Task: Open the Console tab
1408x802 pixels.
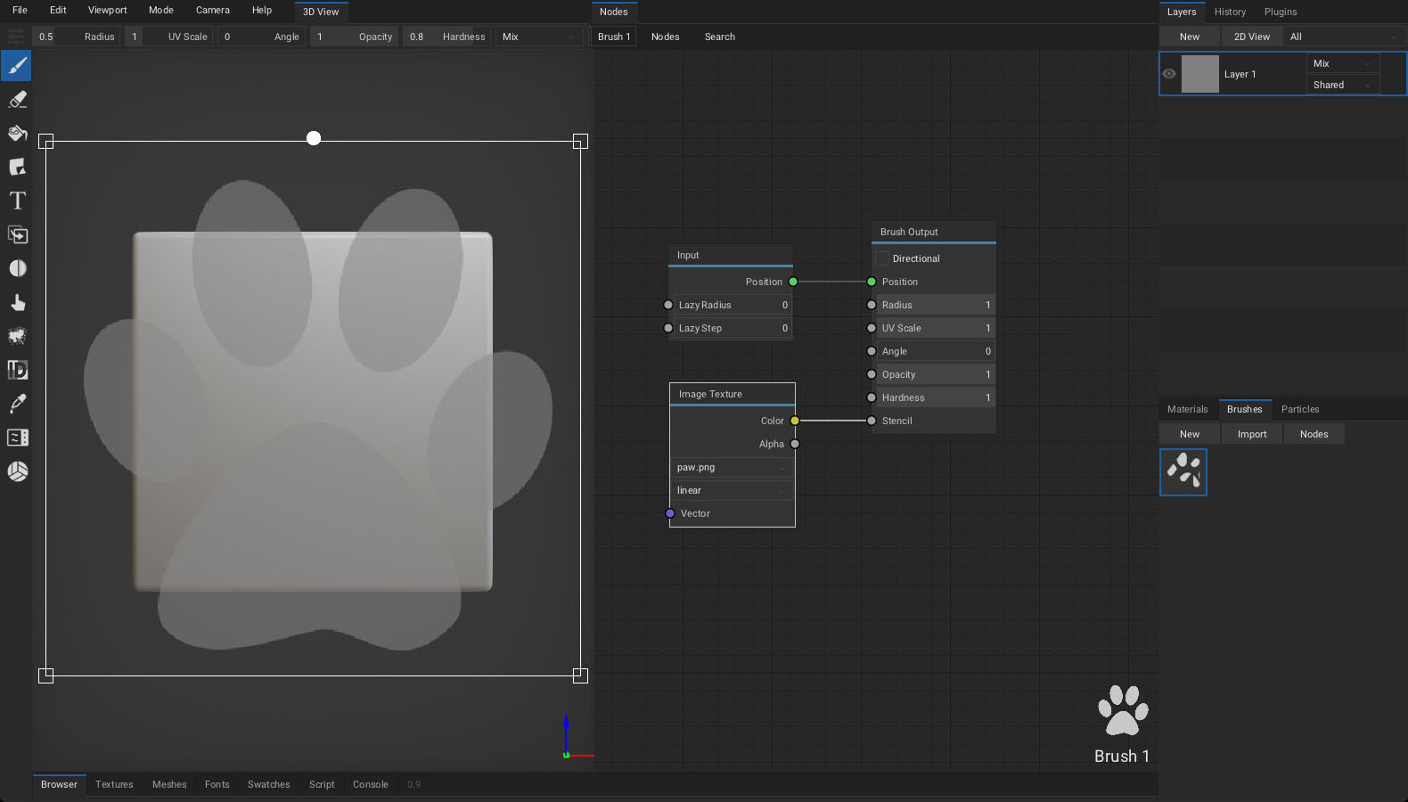Action: tap(371, 784)
